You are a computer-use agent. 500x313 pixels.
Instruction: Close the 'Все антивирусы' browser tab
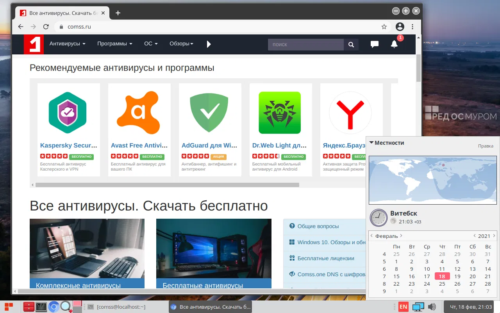pos(104,13)
